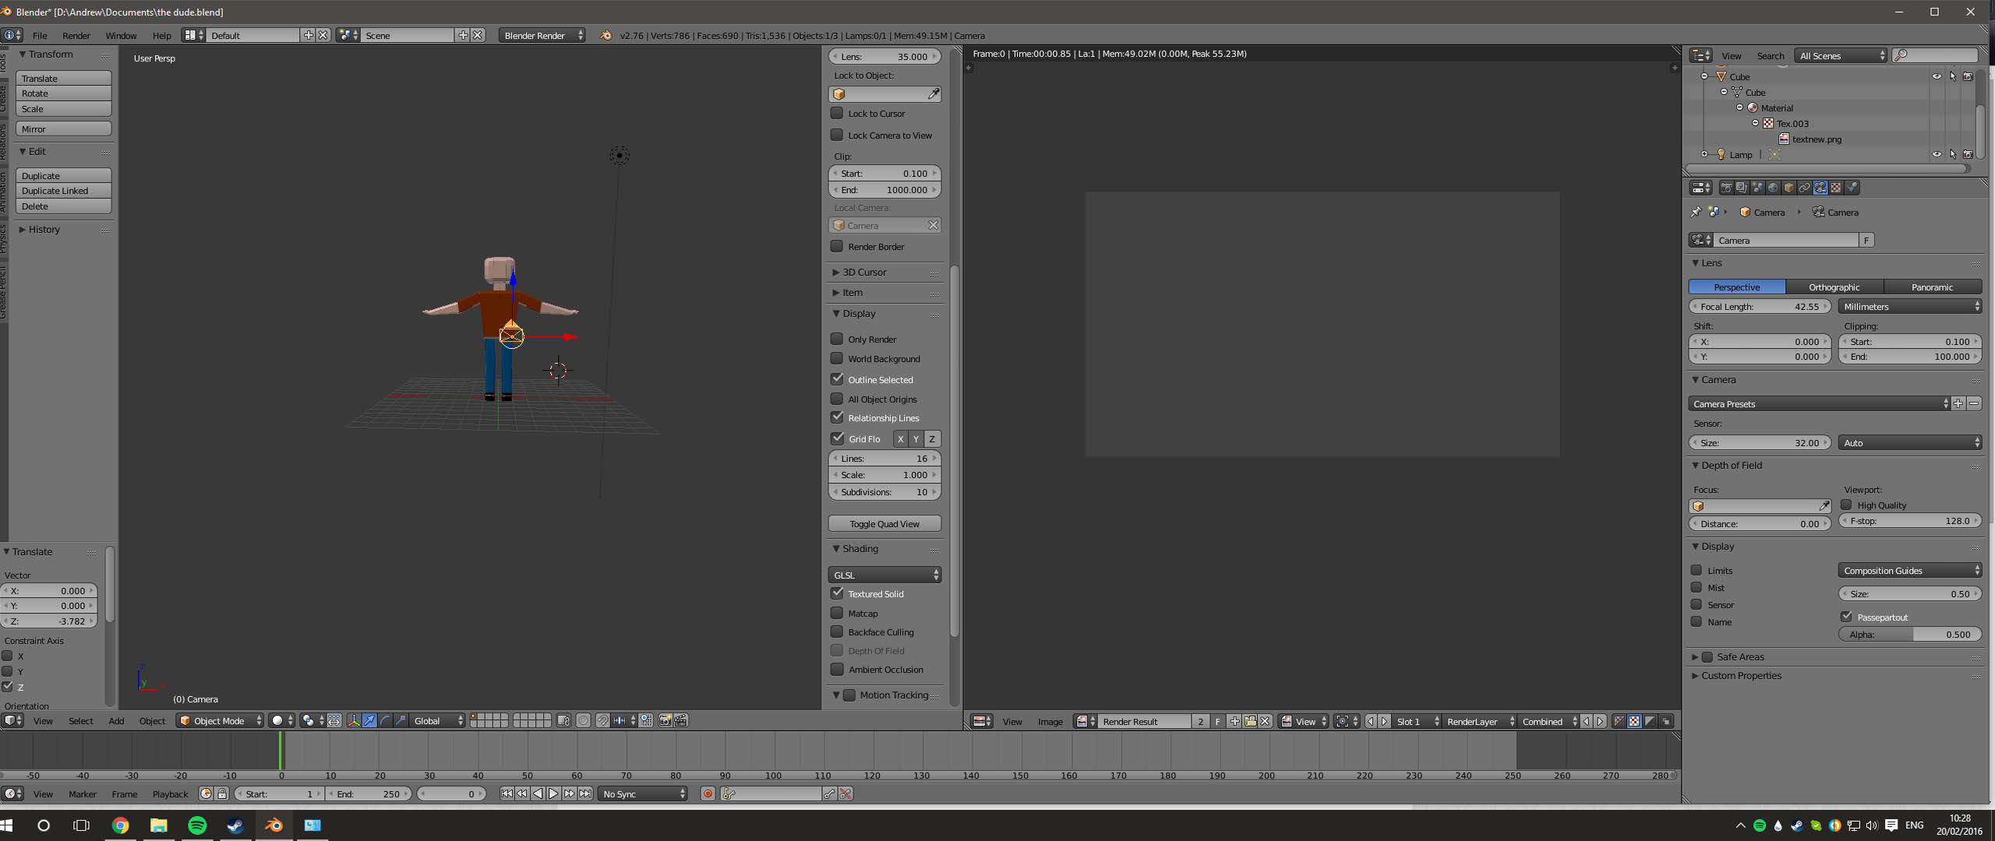Click the play animation button in timeline
The width and height of the screenshot is (1995, 841).
point(553,793)
